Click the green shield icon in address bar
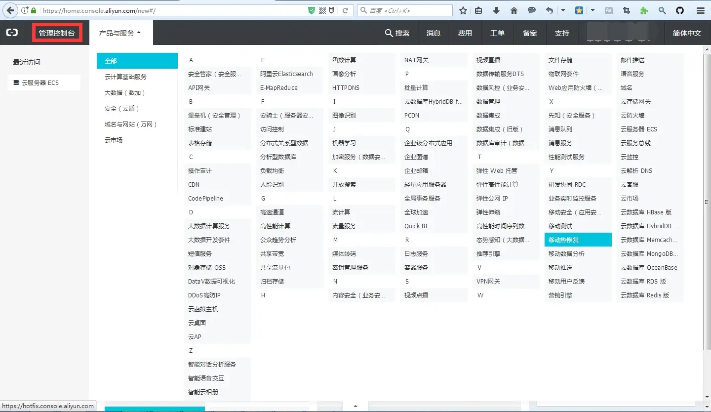The width and height of the screenshot is (711, 412). (311, 10)
